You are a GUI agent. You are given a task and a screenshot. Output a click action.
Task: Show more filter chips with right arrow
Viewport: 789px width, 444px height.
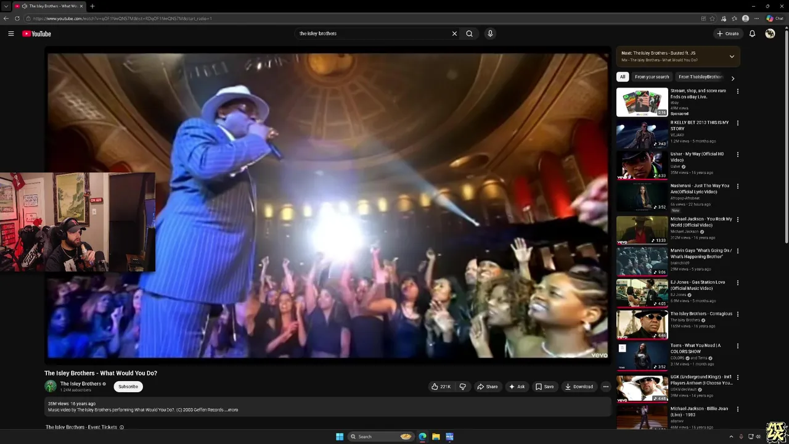click(732, 78)
